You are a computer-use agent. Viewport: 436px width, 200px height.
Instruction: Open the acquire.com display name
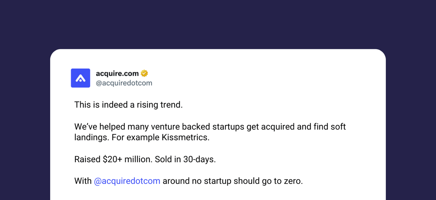point(117,74)
